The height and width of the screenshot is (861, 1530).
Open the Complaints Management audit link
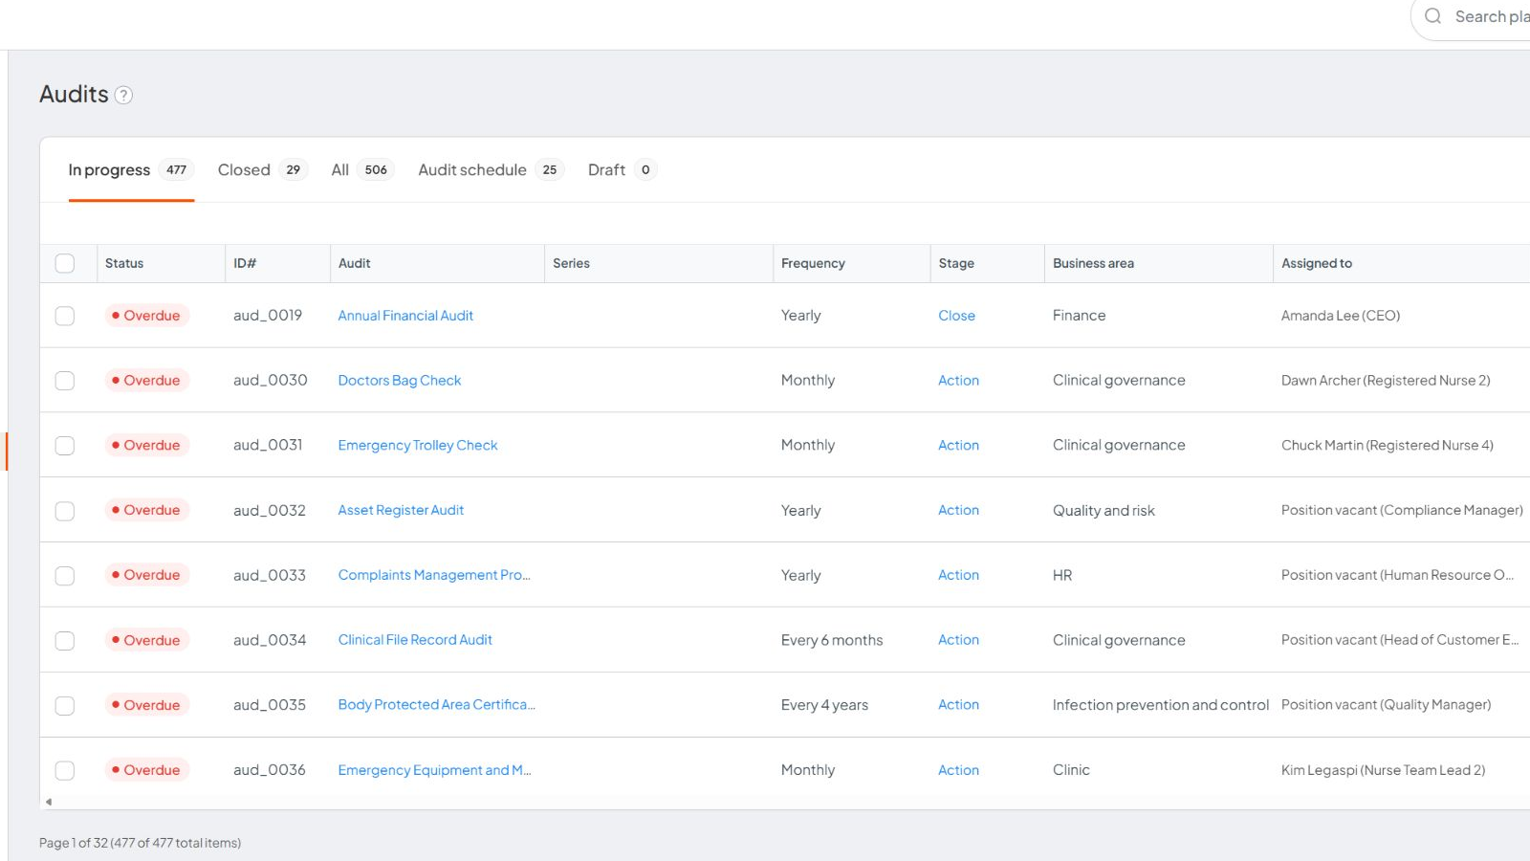[x=434, y=575]
